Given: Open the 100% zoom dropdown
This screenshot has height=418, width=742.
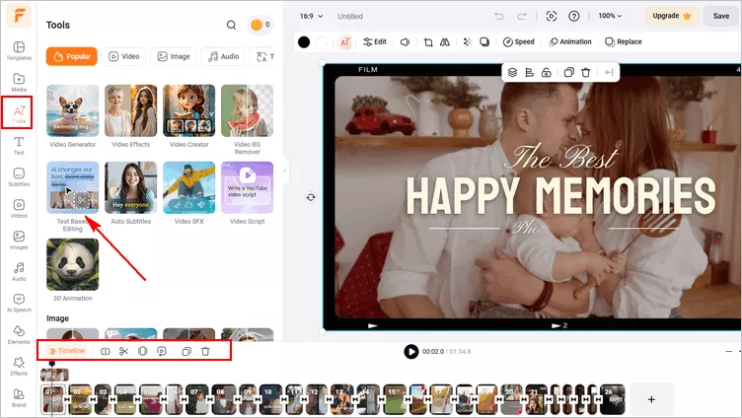Looking at the screenshot, I should 610,16.
